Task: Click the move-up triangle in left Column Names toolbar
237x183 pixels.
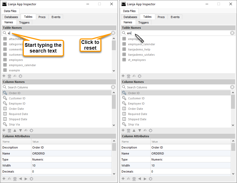Action: point(15,130)
